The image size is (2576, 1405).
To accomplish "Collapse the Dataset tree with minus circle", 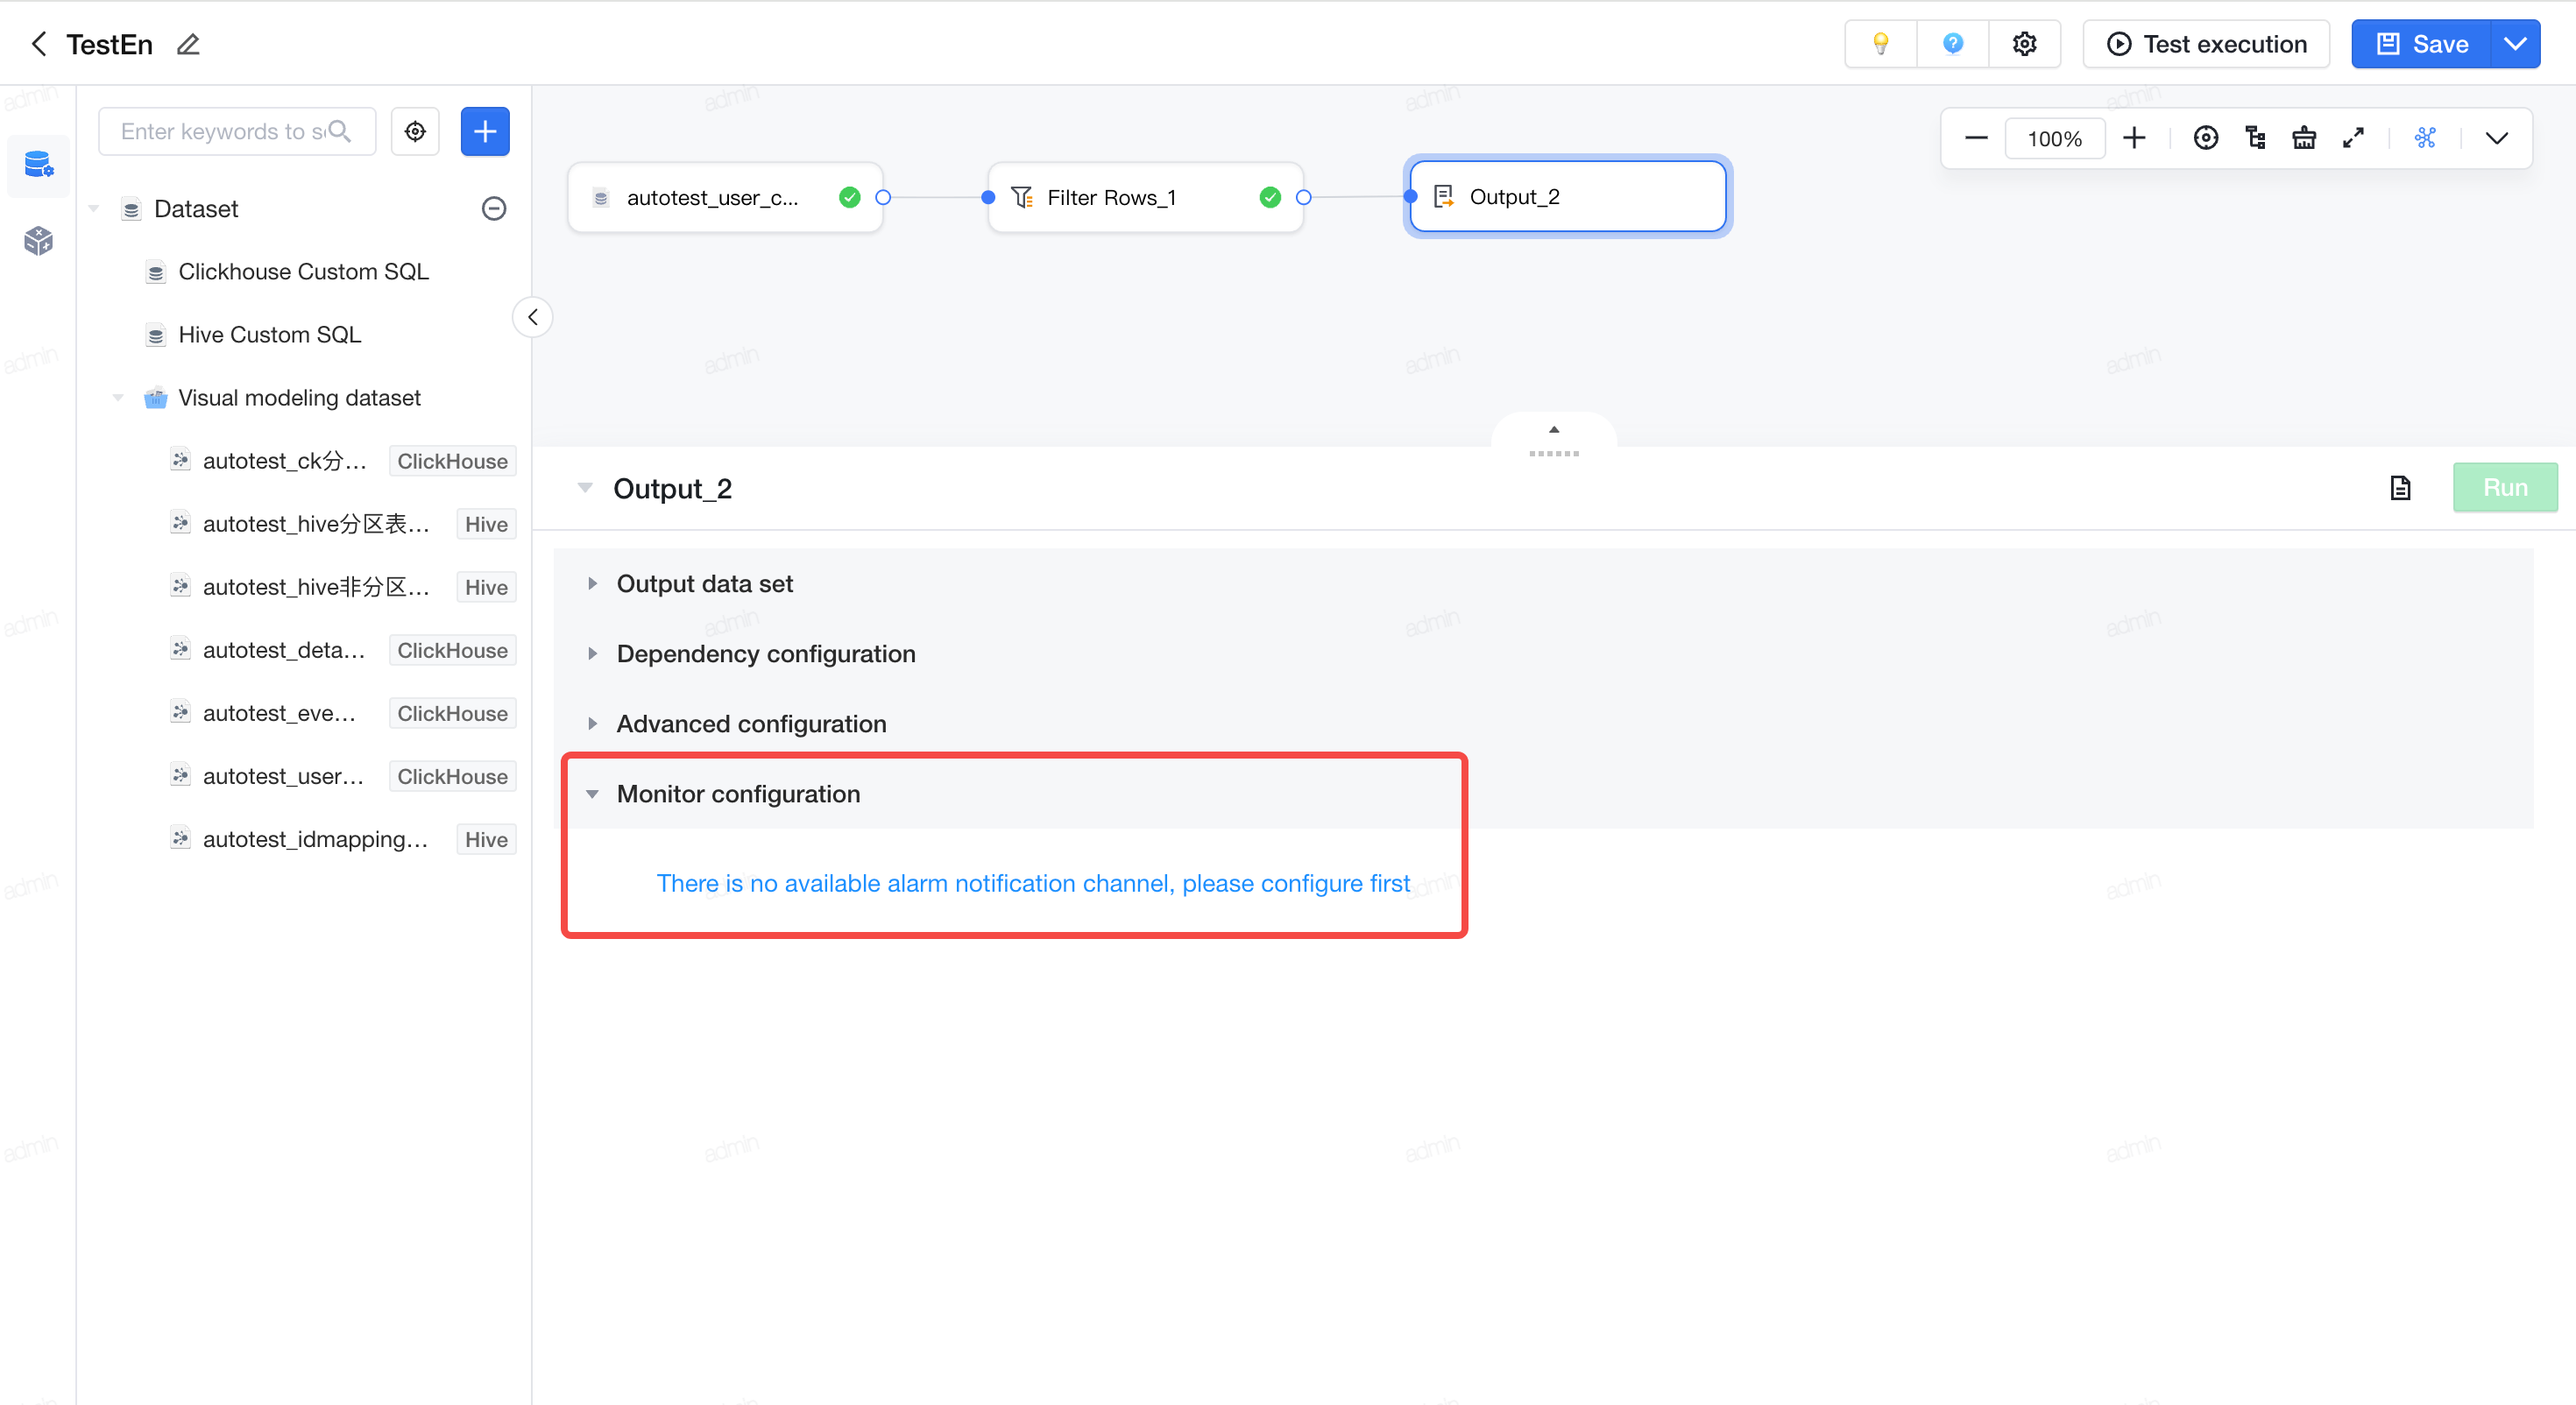I will point(494,209).
